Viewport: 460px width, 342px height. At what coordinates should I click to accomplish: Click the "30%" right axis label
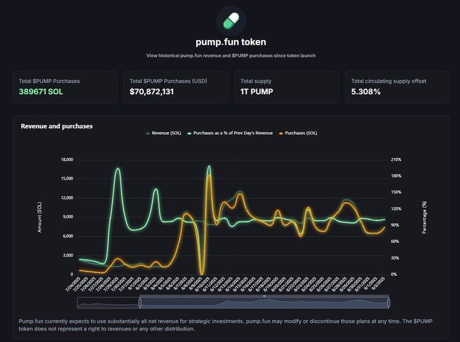coord(395,258)
